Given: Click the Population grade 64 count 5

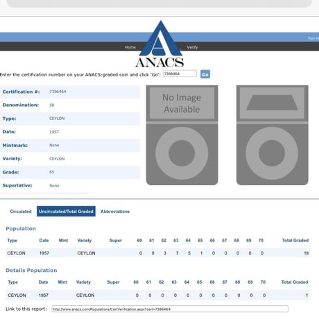Looking at the screenshot, I should [189, 253].
